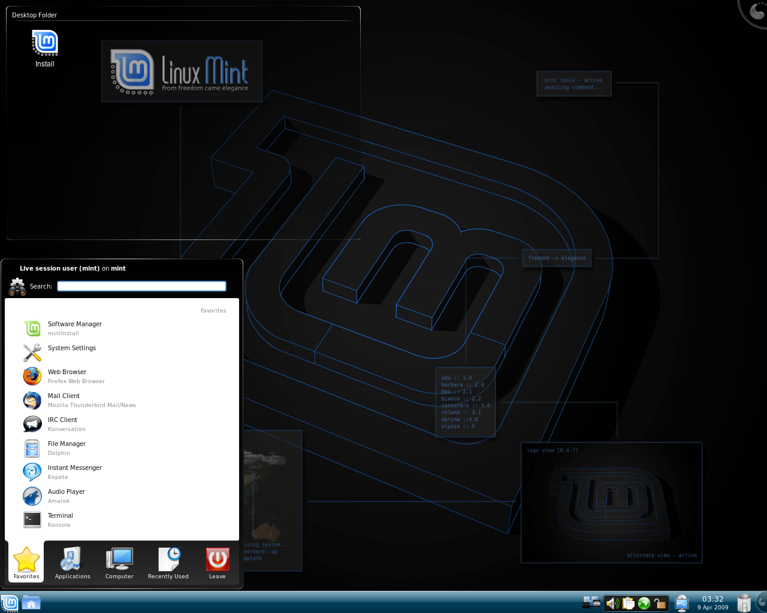The width and height of the screenshot is (767, 613).
Task: Click the Software Manager icon in Favorites
Action: tap(32, 328)
